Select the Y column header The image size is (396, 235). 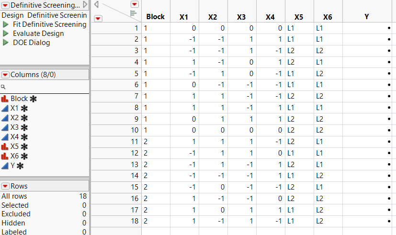coord(366,17)
